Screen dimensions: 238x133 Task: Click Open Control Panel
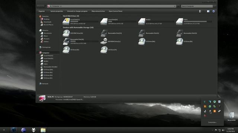coord(115,11)
